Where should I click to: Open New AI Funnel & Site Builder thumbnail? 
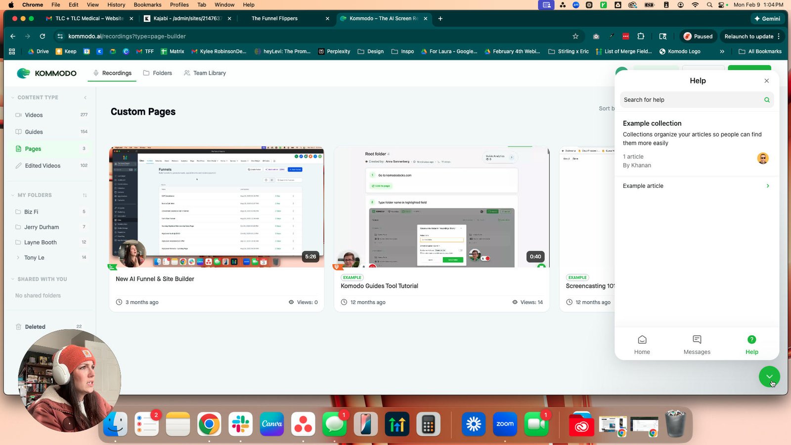point(217,207)
